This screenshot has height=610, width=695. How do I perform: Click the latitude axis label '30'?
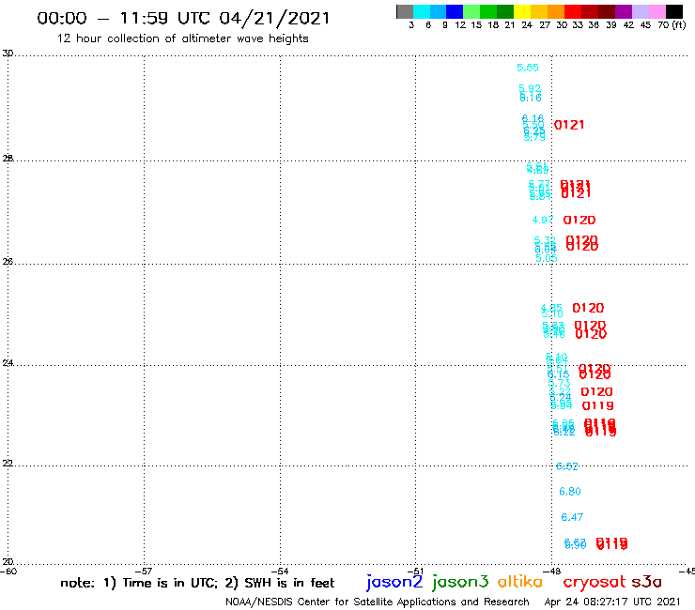coord(8,53)
